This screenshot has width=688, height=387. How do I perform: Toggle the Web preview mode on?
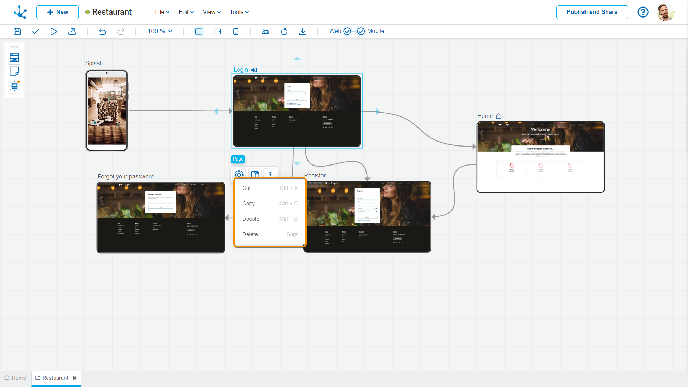pos(347,31)
